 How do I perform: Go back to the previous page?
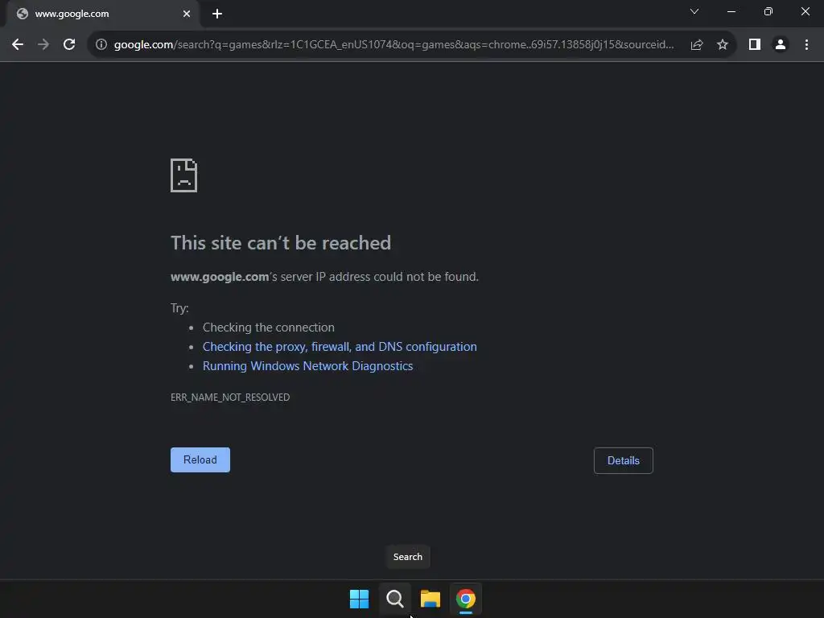18,45
